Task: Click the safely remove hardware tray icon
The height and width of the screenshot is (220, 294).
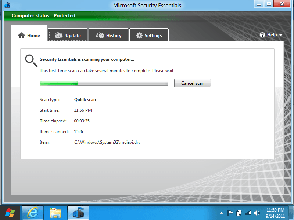Action: [x=239, y=213]
